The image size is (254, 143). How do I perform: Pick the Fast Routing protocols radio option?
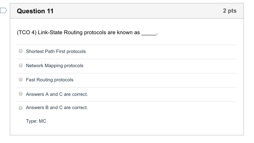click(21, 80)
